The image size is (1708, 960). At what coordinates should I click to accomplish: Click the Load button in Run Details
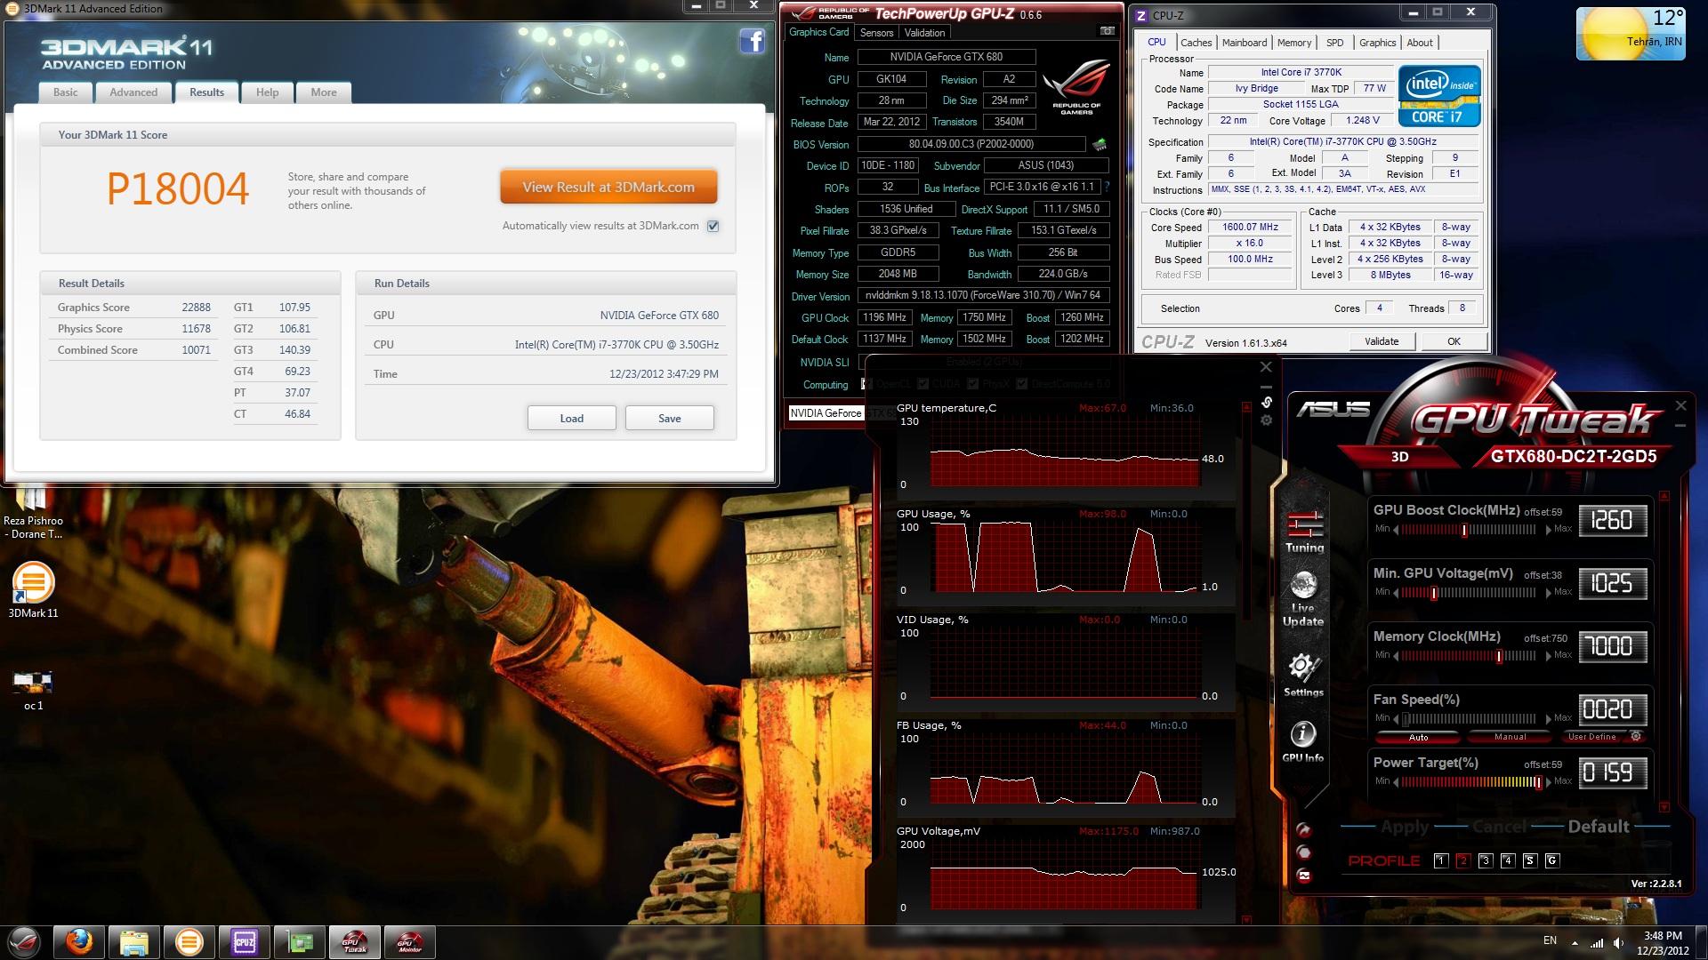[x=571, y=418]
